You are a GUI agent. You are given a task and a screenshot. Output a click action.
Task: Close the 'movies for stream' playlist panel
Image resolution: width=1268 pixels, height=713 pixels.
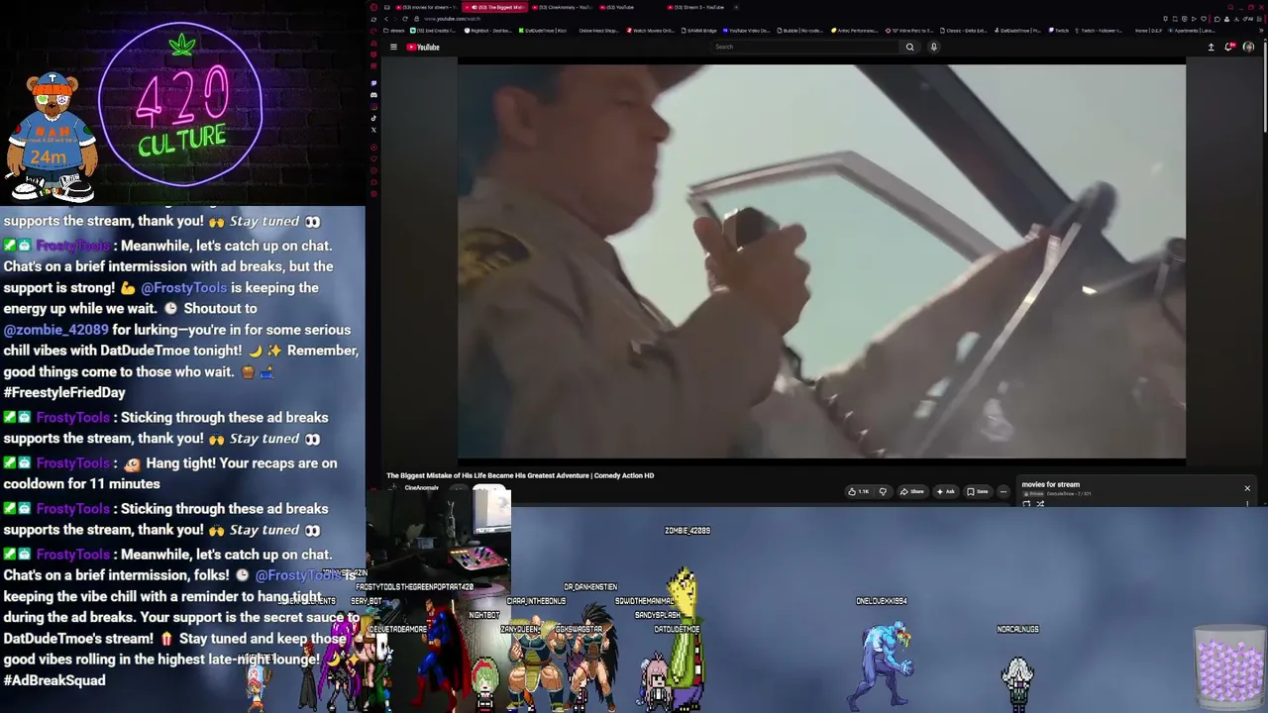[x=1247, y=488]
